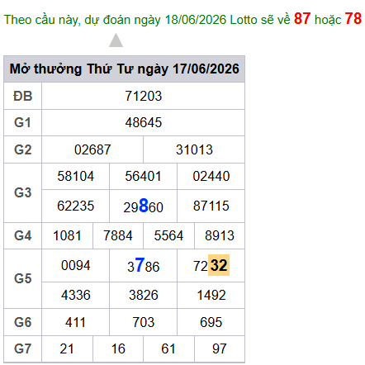Click the G6 number 695

211,322
